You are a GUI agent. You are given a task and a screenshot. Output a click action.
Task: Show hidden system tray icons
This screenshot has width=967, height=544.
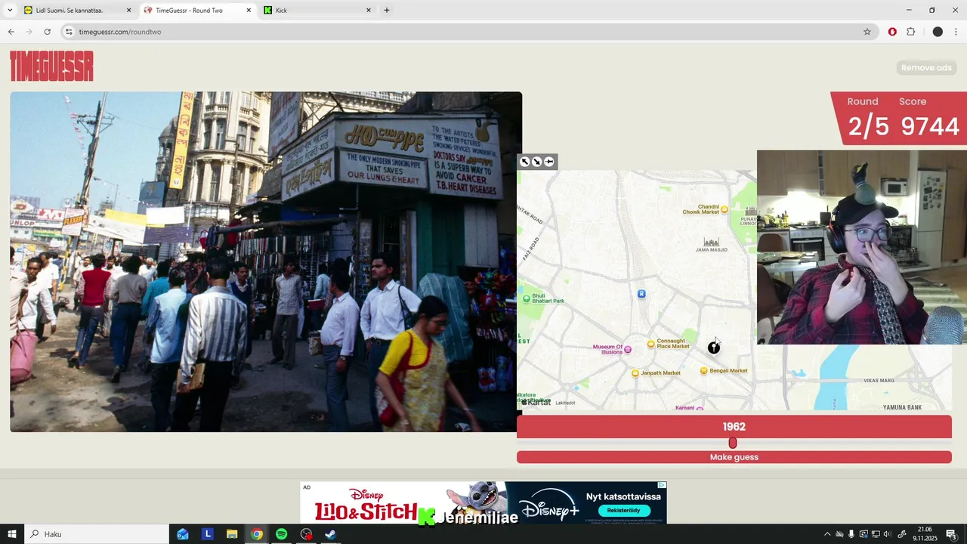point(826,534)
